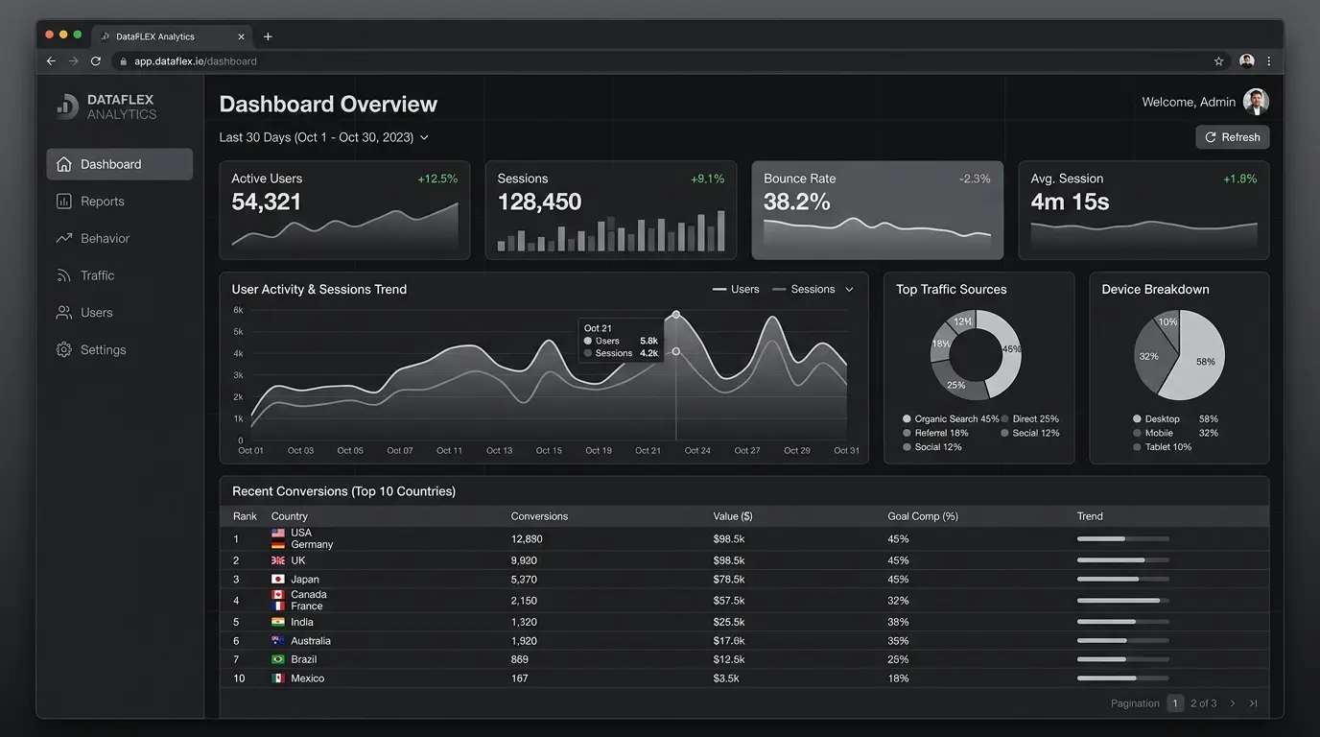Click the Refresh button

pyautogui.click(x=1233, y=137)
